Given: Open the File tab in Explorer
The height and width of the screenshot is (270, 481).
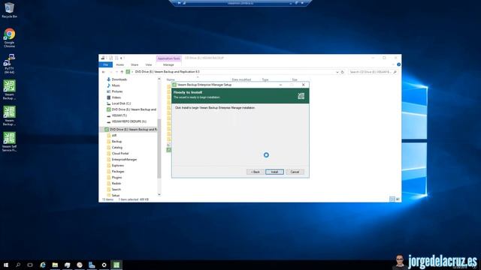Looking at the screenshot, I should pos(105,65).
